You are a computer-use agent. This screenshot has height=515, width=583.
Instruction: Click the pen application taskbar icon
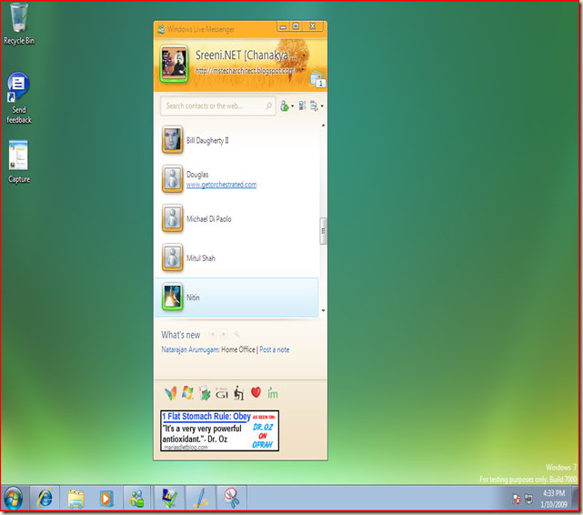[x=201, y=499]
